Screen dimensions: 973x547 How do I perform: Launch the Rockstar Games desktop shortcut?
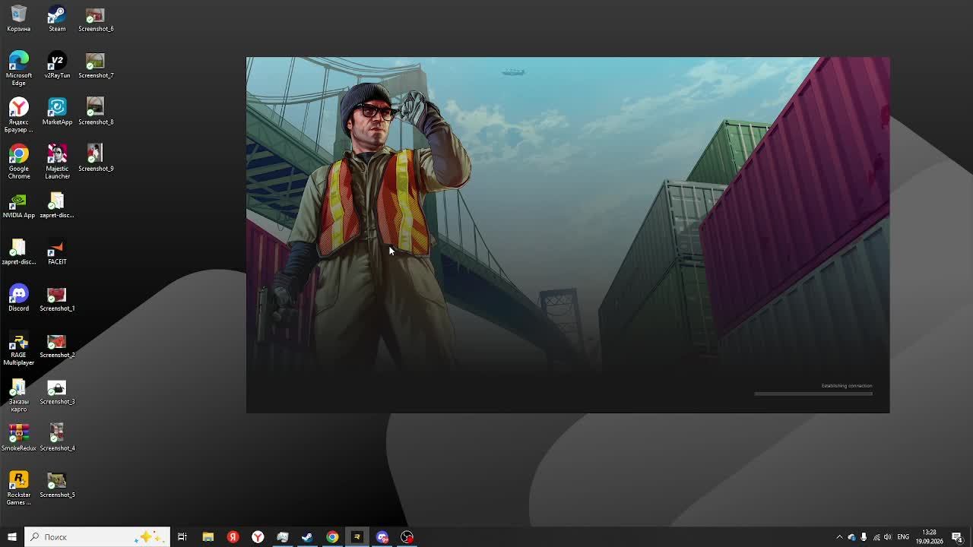pyautogui.click(x=18, y=489)
